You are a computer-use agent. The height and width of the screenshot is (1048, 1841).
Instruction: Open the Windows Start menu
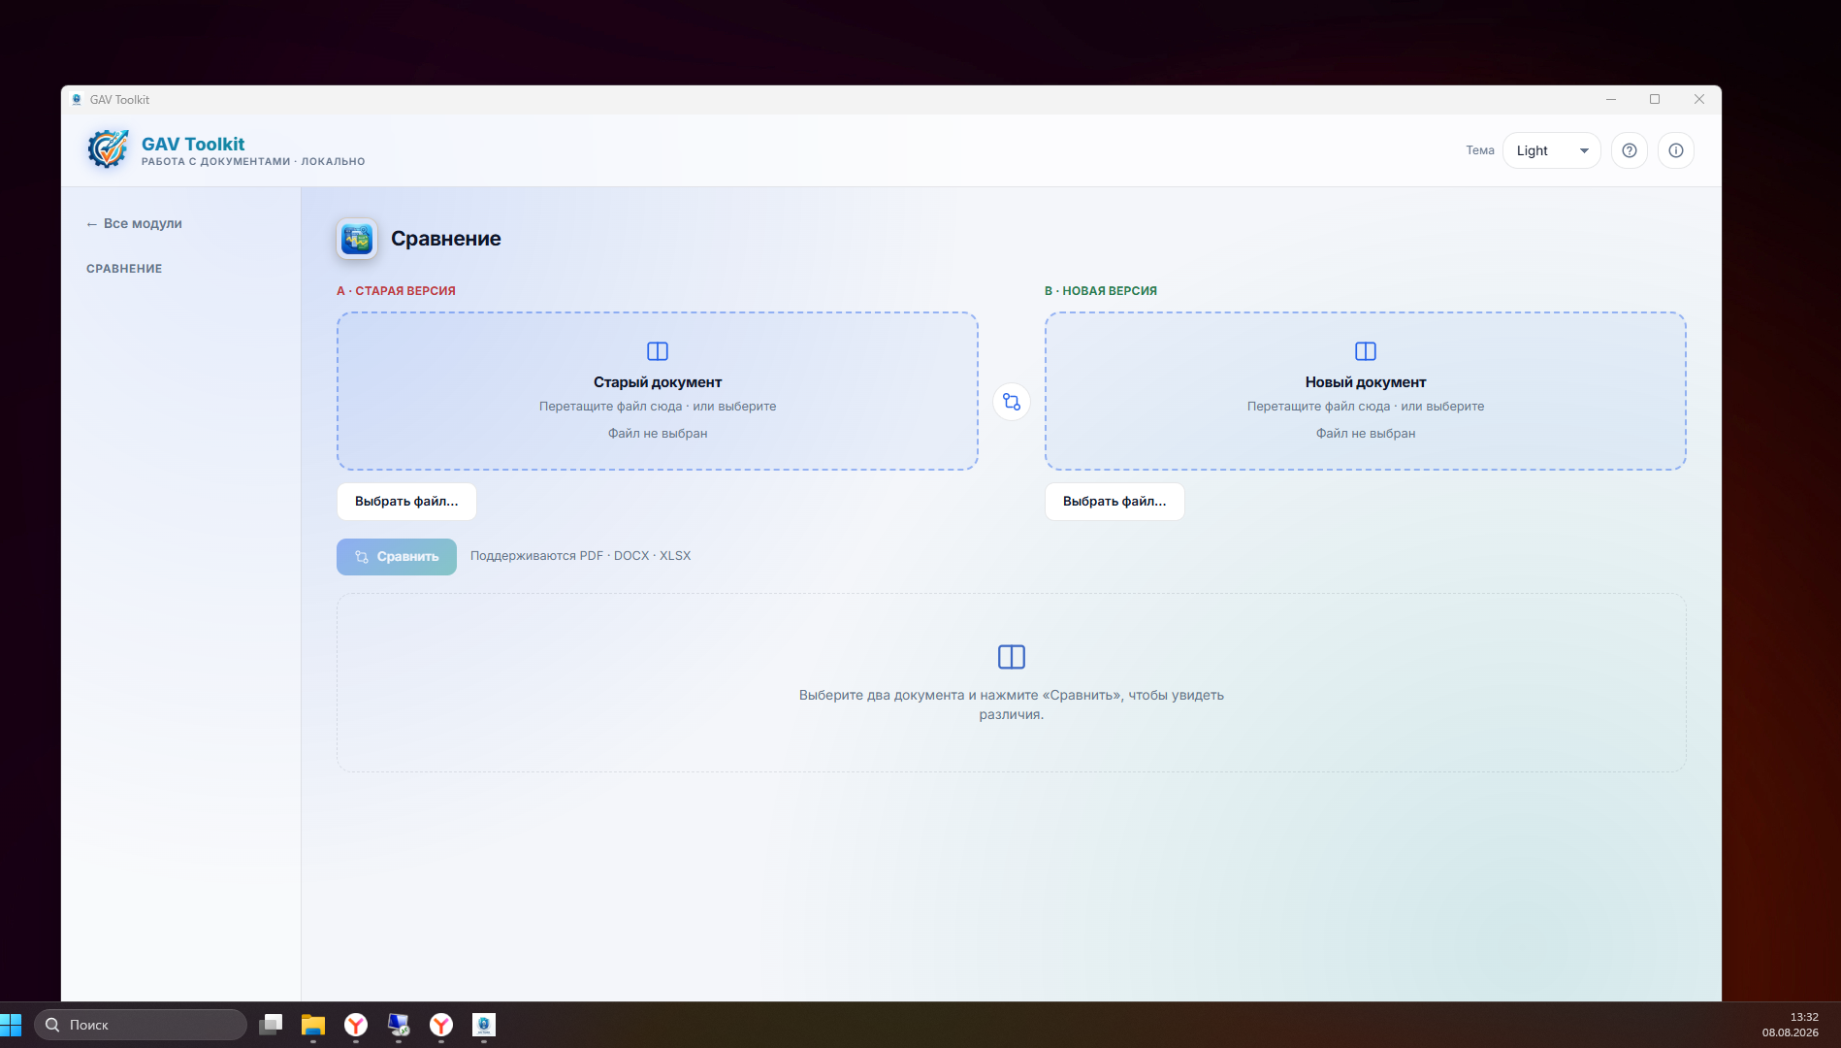coord(11,1025)
